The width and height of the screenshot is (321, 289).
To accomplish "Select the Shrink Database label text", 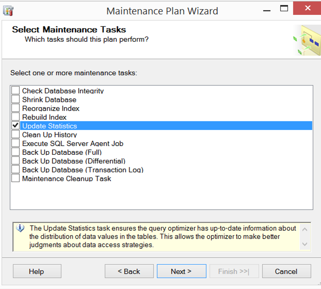I will tap(50, 99).
